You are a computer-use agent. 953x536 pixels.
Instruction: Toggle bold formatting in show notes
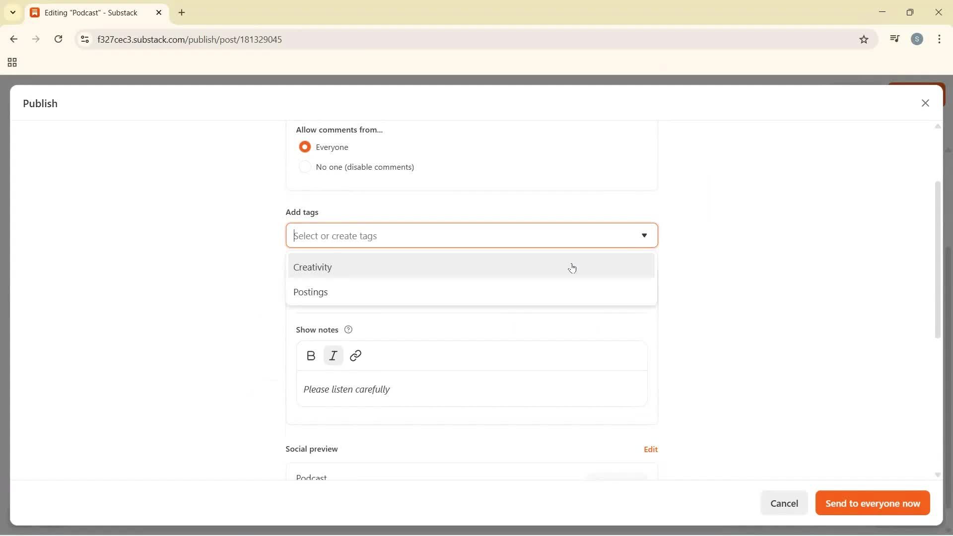[x=311, y=355]
